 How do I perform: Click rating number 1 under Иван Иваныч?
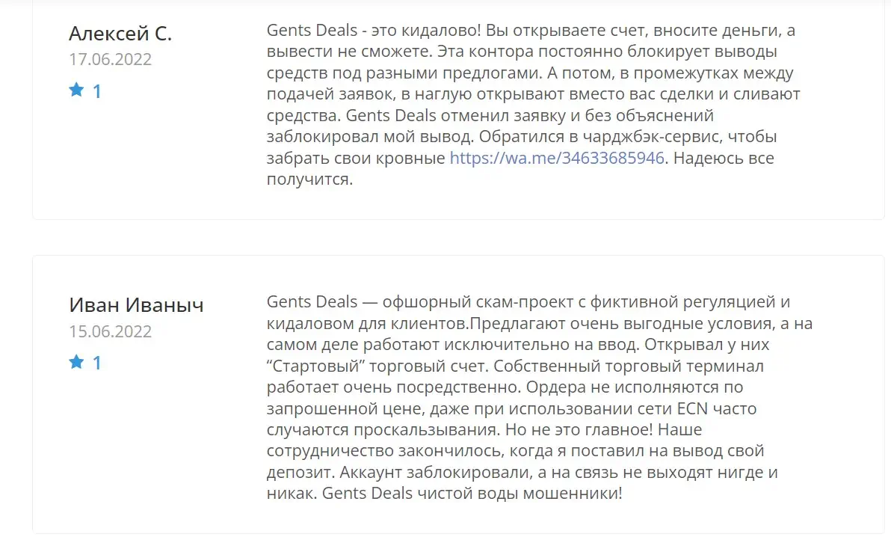97,363
